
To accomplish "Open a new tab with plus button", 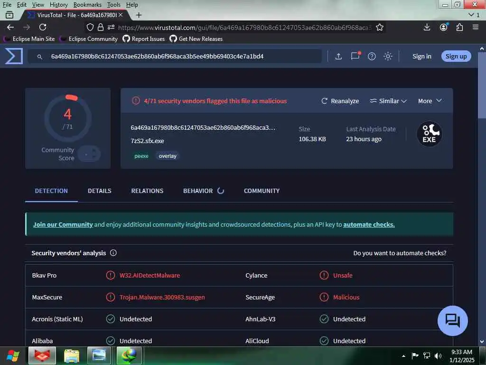I will [x=139, y=15].
